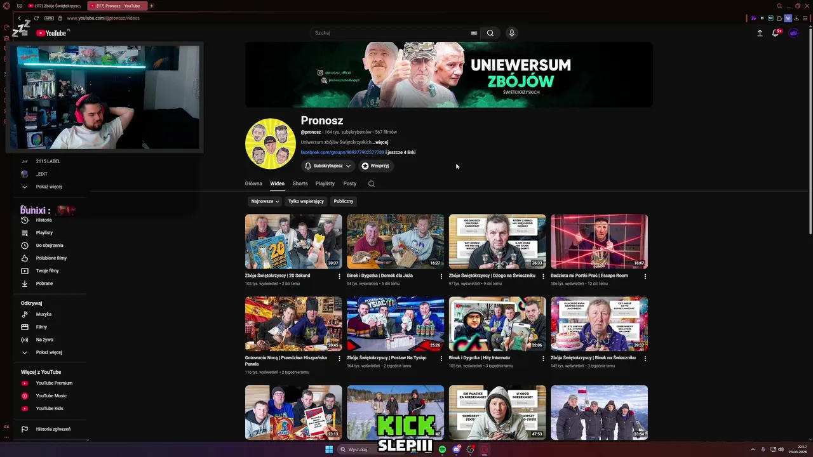
Task: Click the Wesprzyj button
Action: coord(375,166)
